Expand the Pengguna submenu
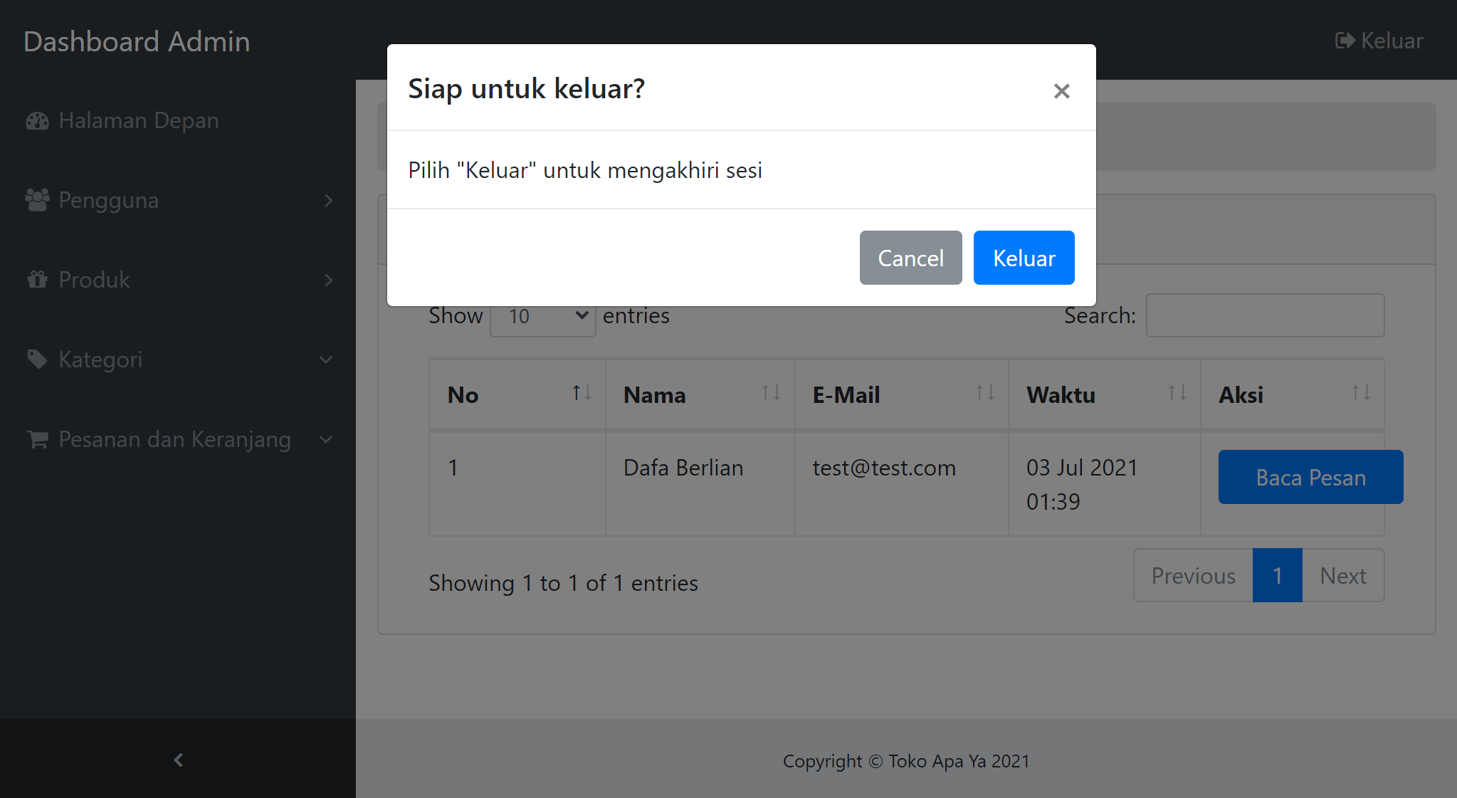1457x798 pixels. tap(328, 200)
